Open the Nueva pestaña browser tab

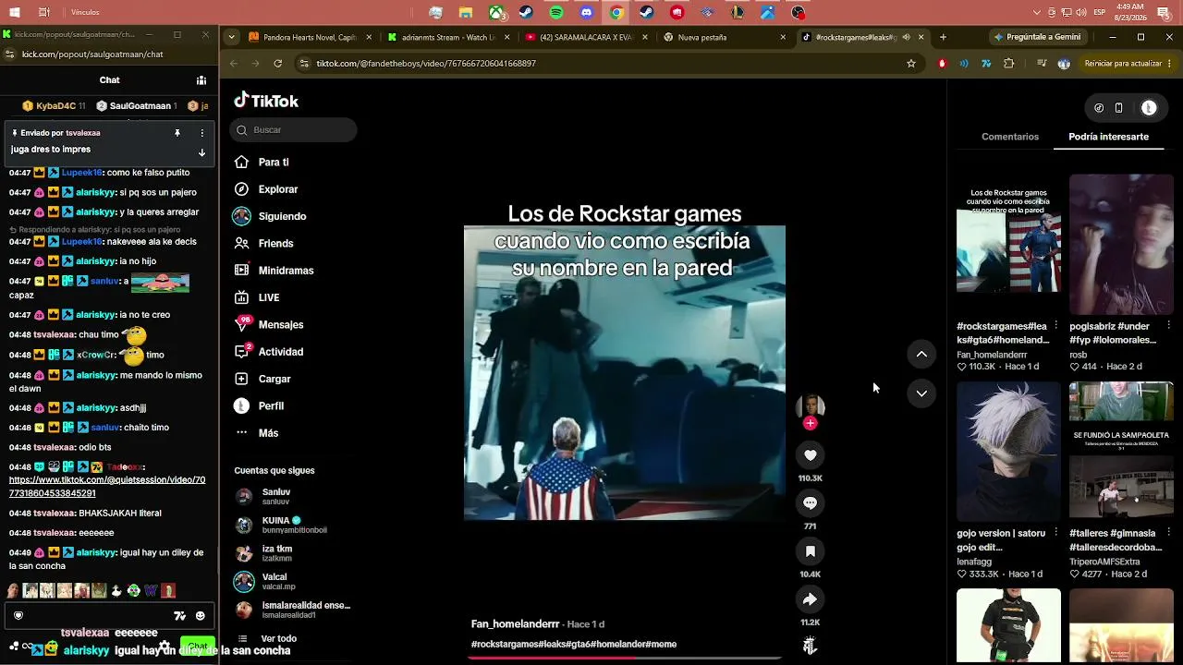tap(724, 38)
